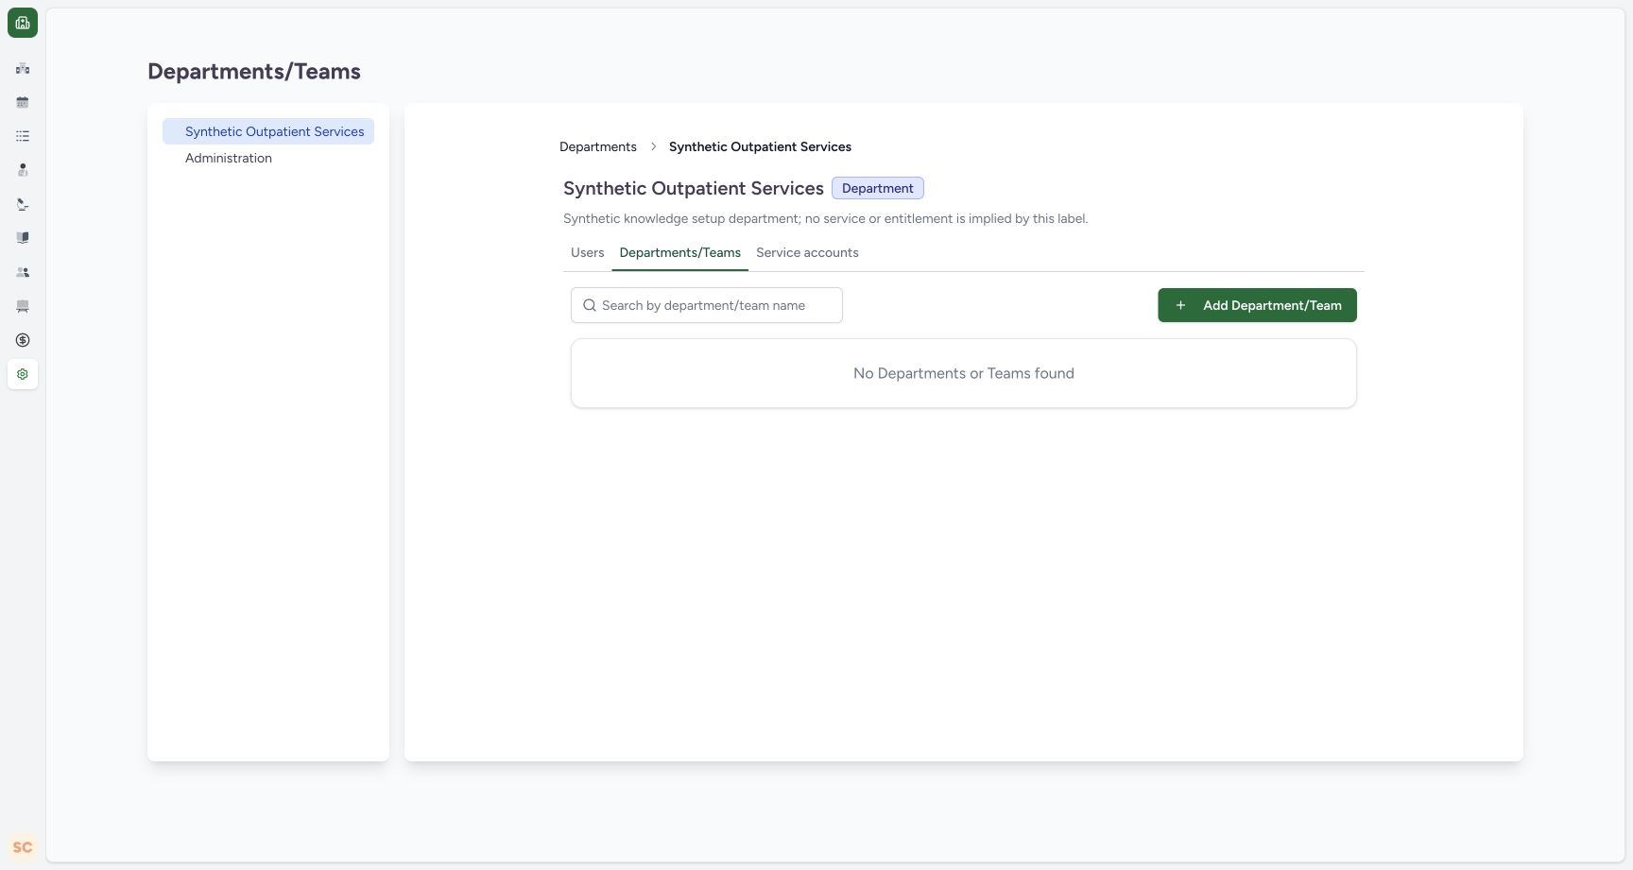Open the doctor/patient icon in sidebar
The width and height of the screenshot is (1633, 870).
click(23, 170)
